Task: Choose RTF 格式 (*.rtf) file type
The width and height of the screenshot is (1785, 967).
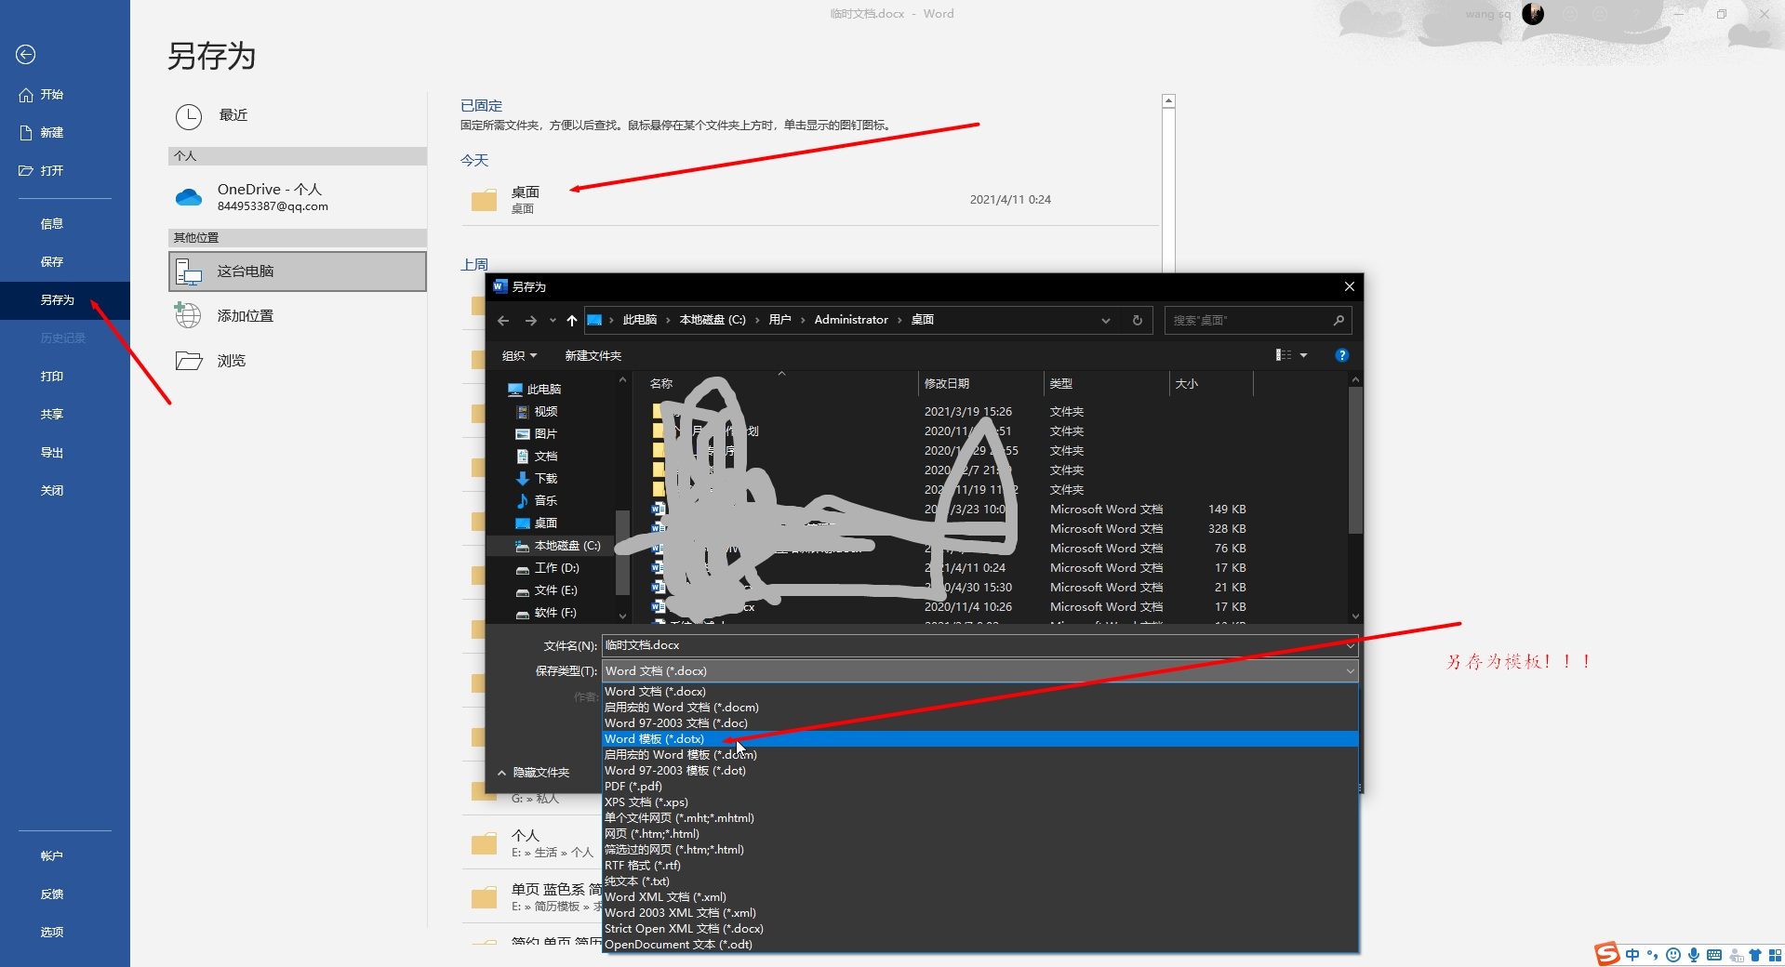Action: [x=980, y=866]
